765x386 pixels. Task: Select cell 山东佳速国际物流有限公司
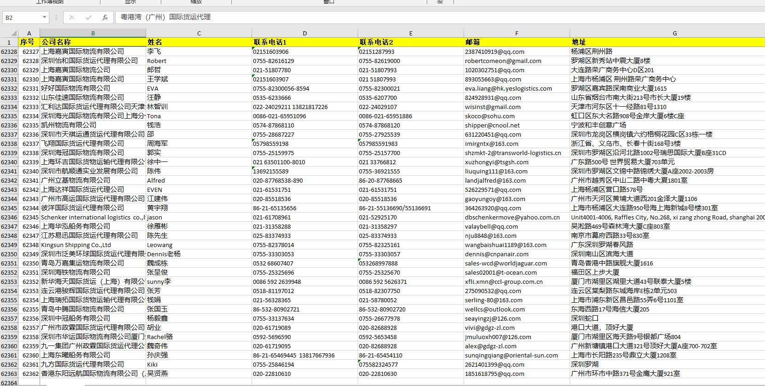pyautogui.click(x=93, y=98)
